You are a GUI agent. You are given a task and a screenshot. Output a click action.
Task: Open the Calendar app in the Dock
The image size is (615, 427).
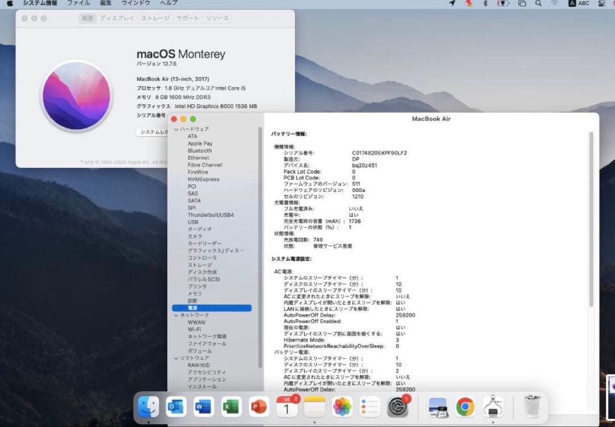tap(286, 407)
